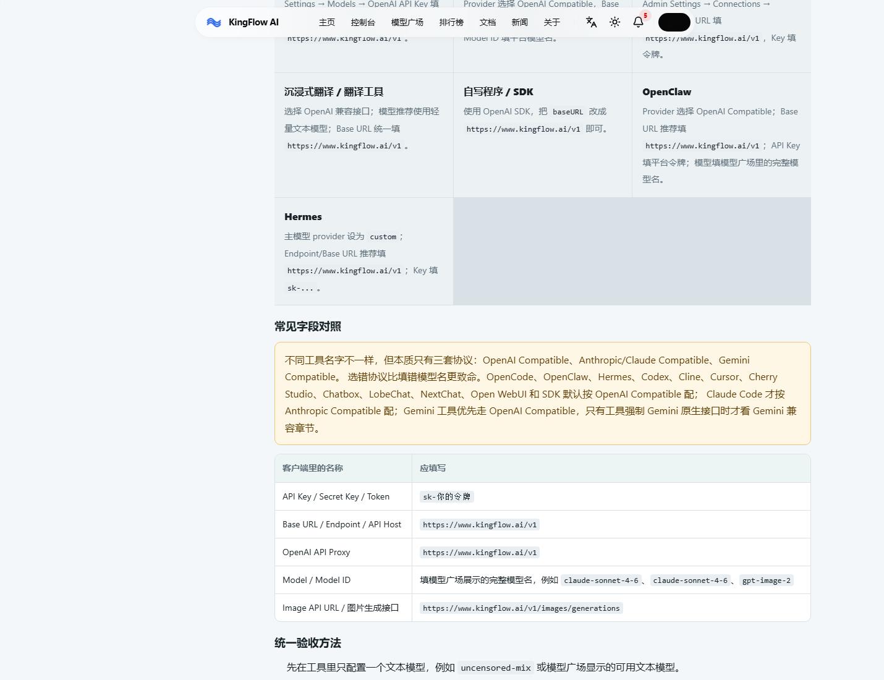This screenshot has width=884, height=680.
Task: Click the 客户端里的名称 column header
Action: pyautogui.click(x=343, y=468)
